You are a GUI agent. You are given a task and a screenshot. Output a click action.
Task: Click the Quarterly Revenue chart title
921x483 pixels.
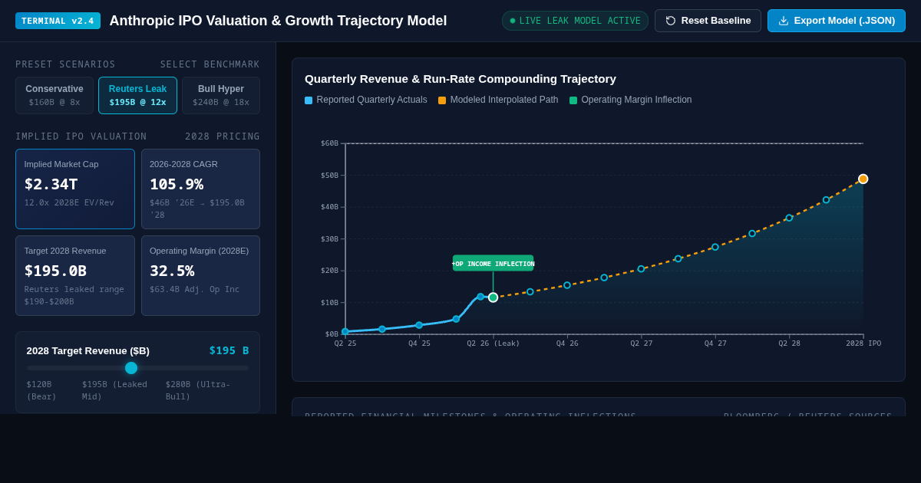460,79
